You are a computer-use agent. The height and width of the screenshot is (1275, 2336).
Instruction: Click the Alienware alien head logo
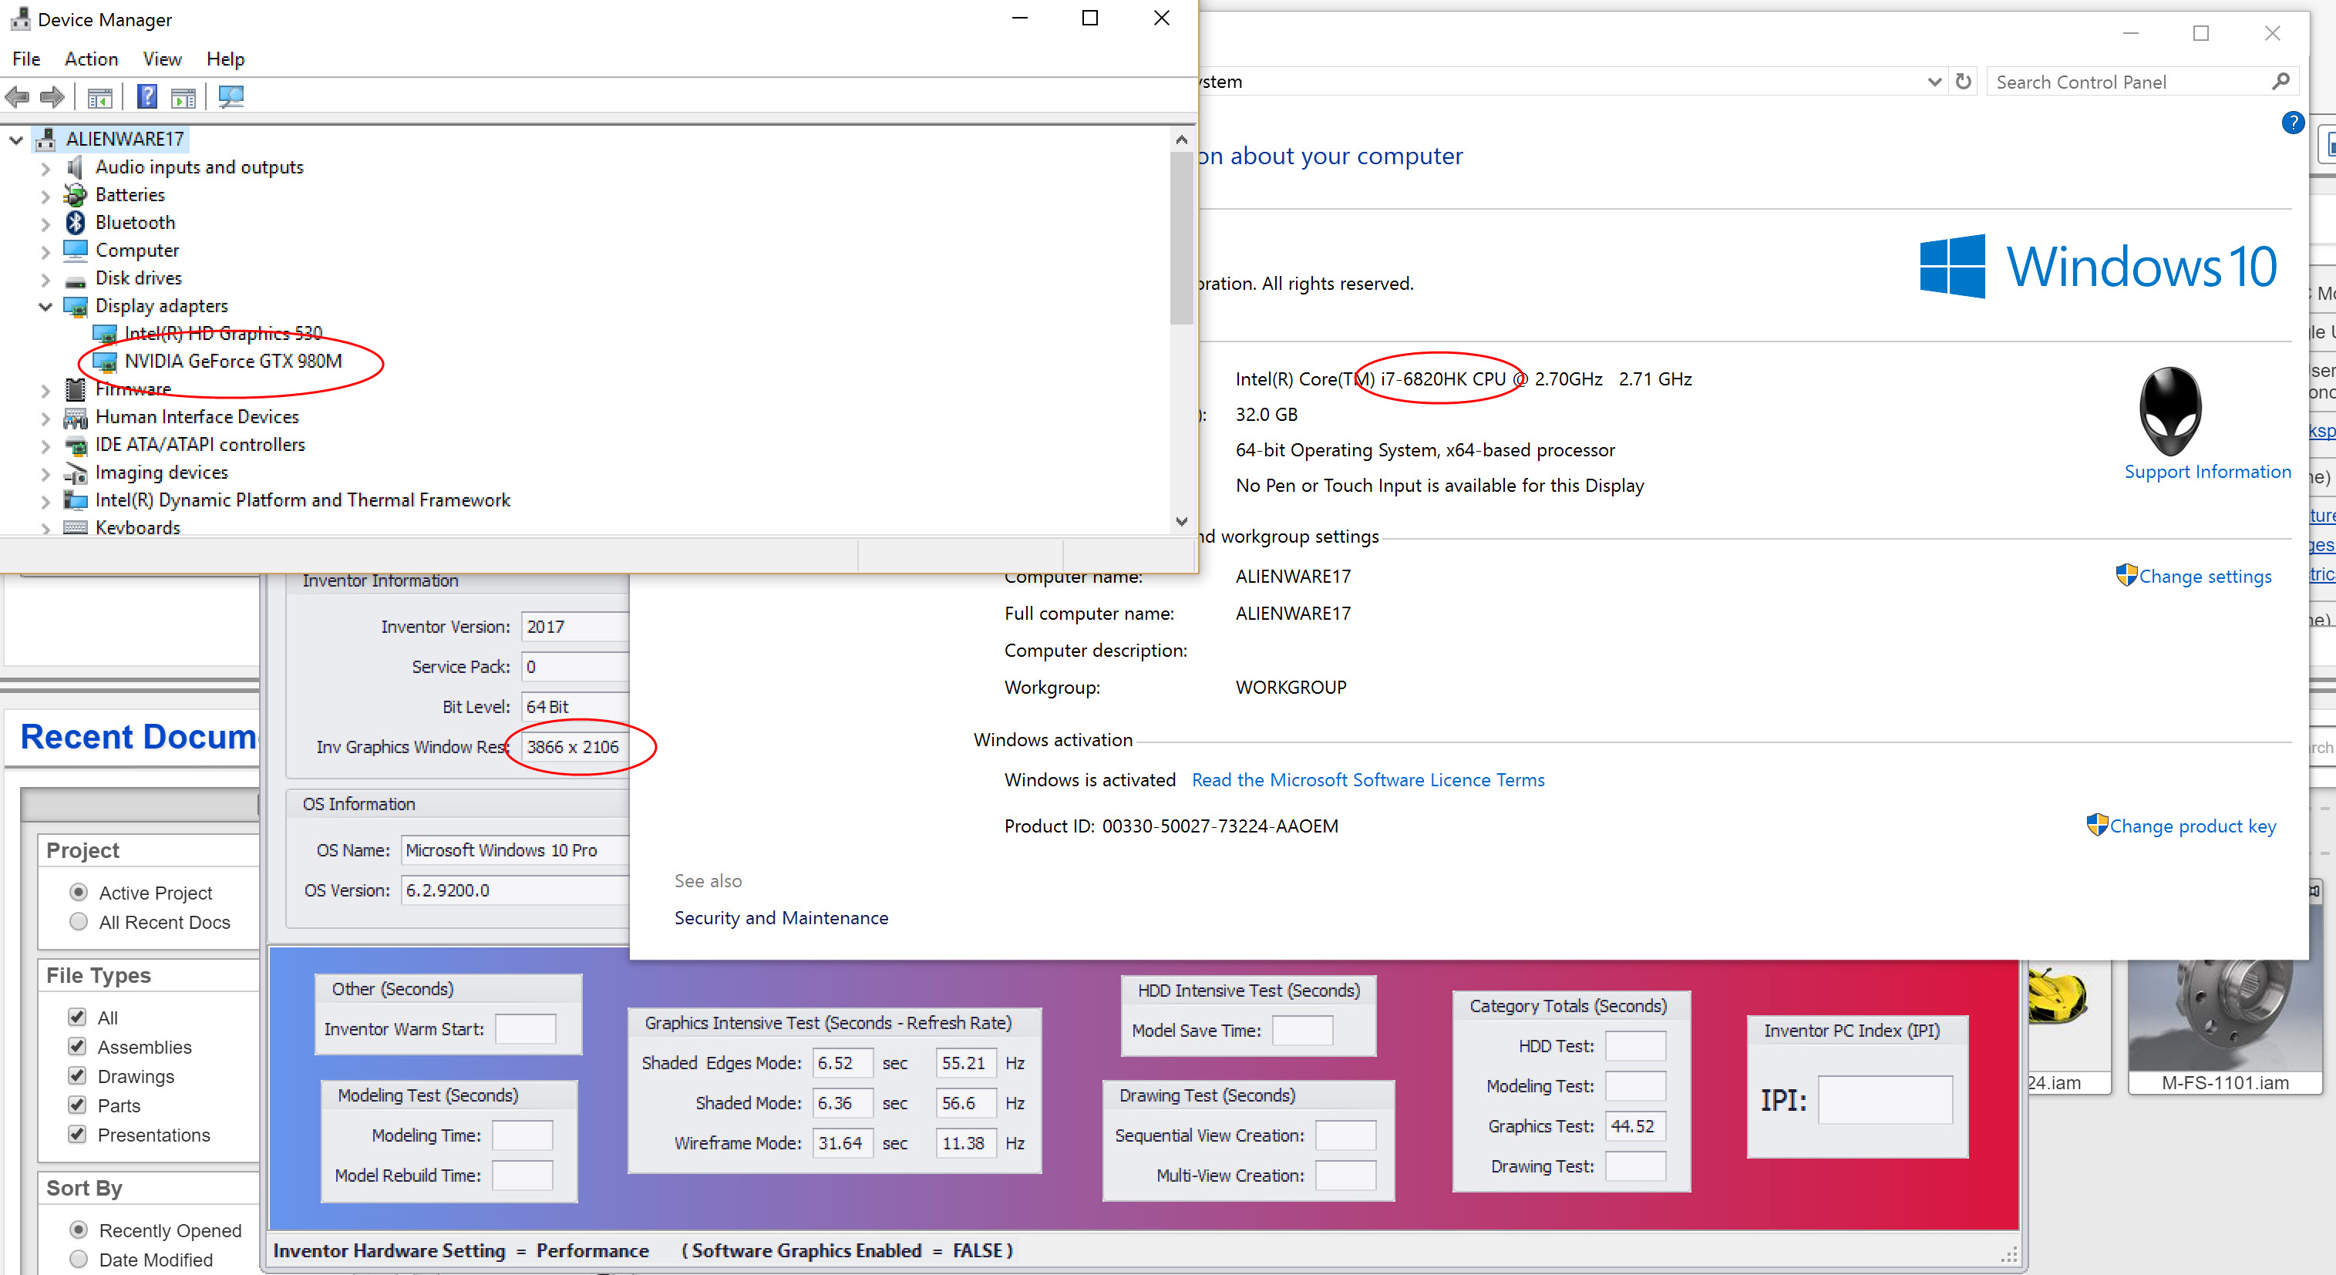(2169, 411)
